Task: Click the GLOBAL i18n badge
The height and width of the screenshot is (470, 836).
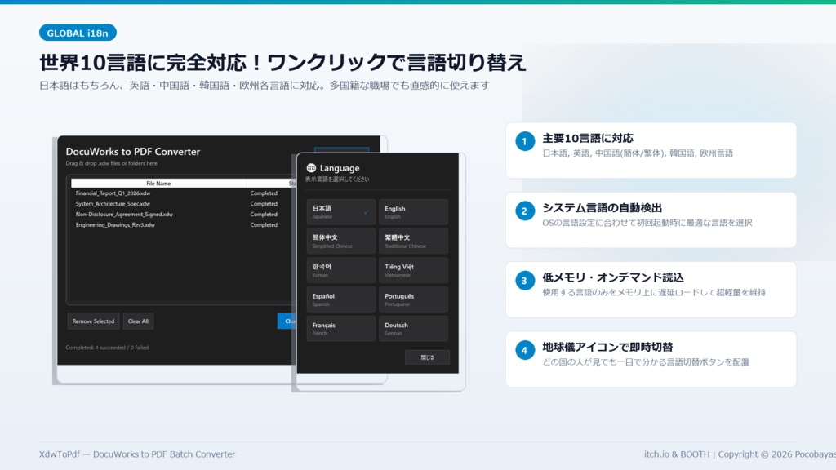Action: 78,33
